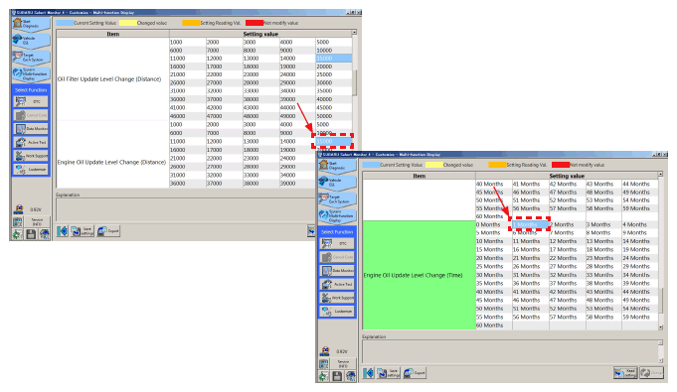Select 12 Months in the Time window
Screen dimensions: 677x392
[x=567, y=241]
